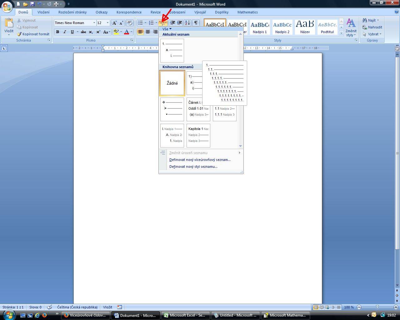Click the zoom out minus button
The image size is (400, 320).
coord(359,307)
